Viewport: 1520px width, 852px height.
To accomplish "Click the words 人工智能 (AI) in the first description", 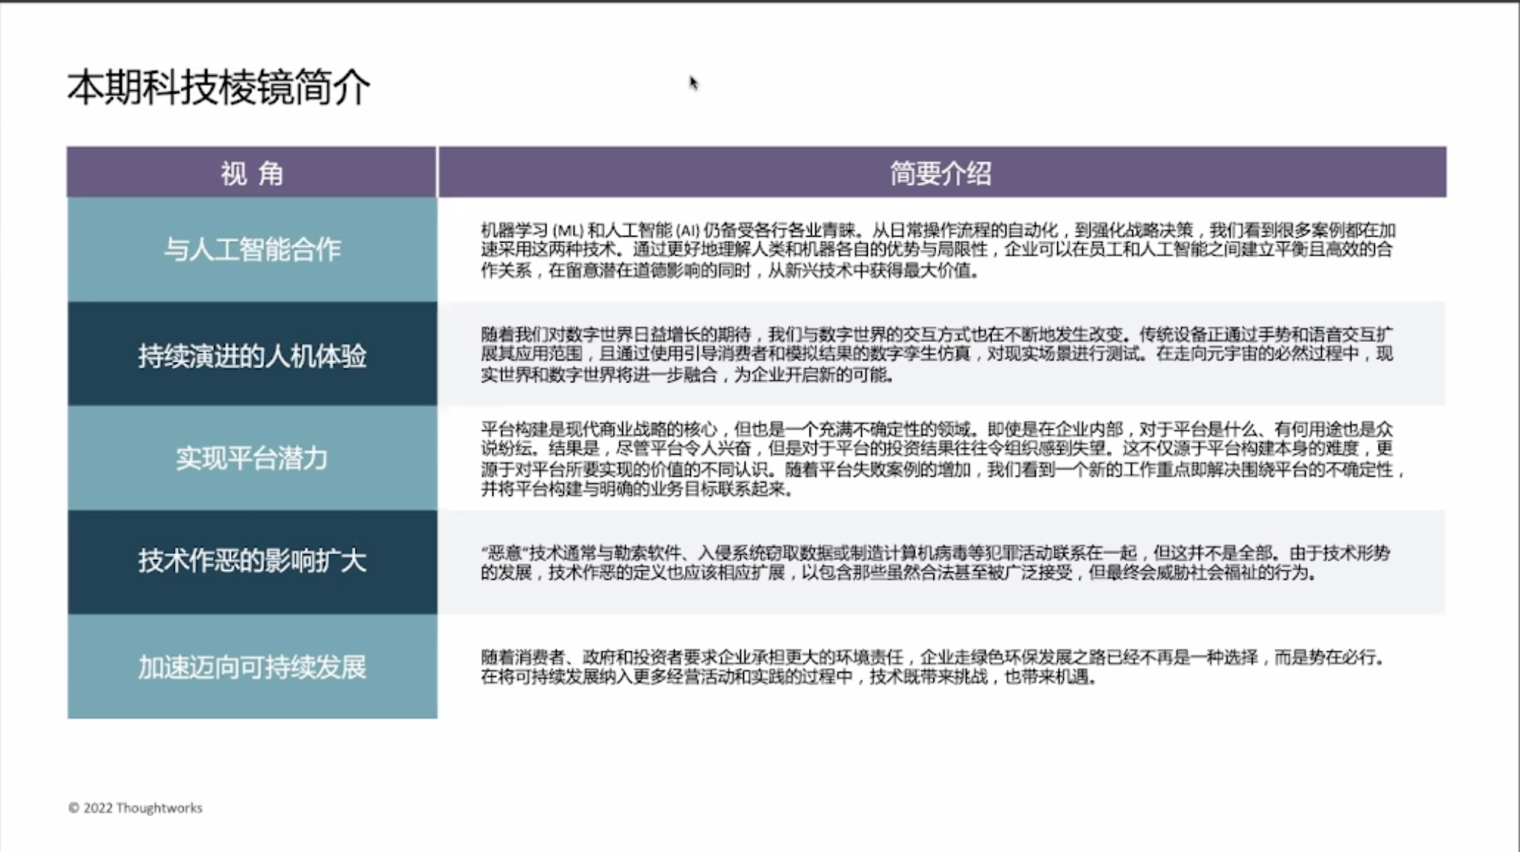I will pyautogui.click(x=652, y=231).
